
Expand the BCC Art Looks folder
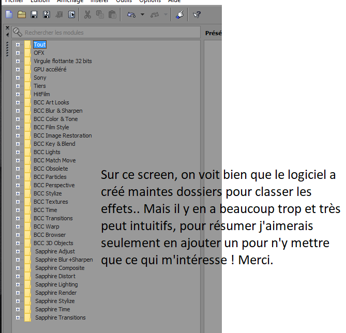pyautogui.click(x=18, y=102)
